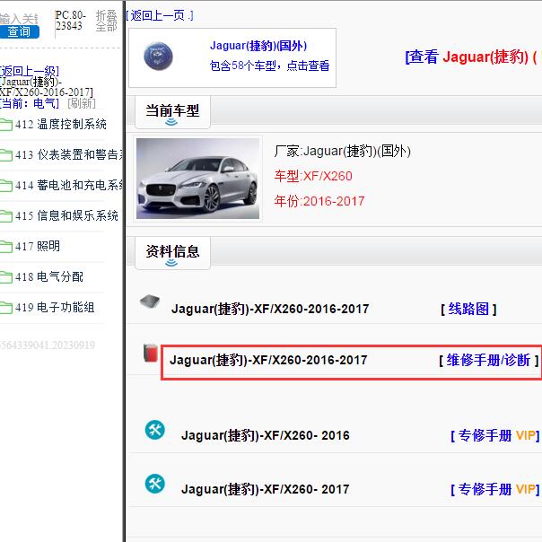Expand tree item 412 温度控制系统
Image resolution: width=542 pixels, height=542 pixels.
coord(61,124)
